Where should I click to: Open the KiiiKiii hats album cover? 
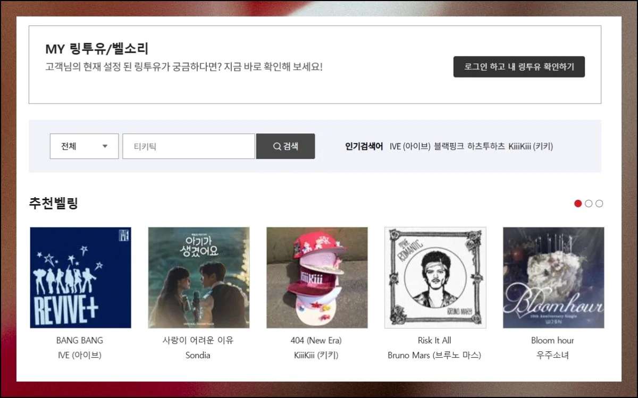[317, 277]
